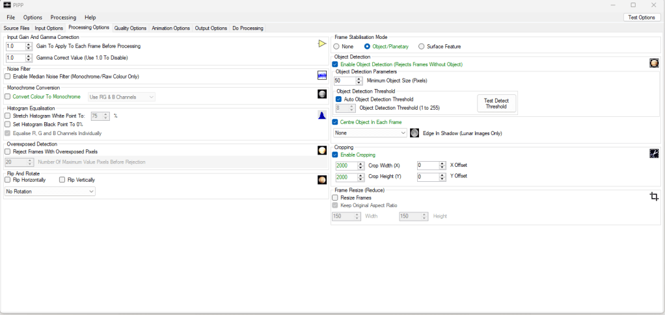Image resolution: width=665 pixels, height=315 pixels.
Task: Toggle Flip Vertically checkbox
Action: click(x=62, y=180)
